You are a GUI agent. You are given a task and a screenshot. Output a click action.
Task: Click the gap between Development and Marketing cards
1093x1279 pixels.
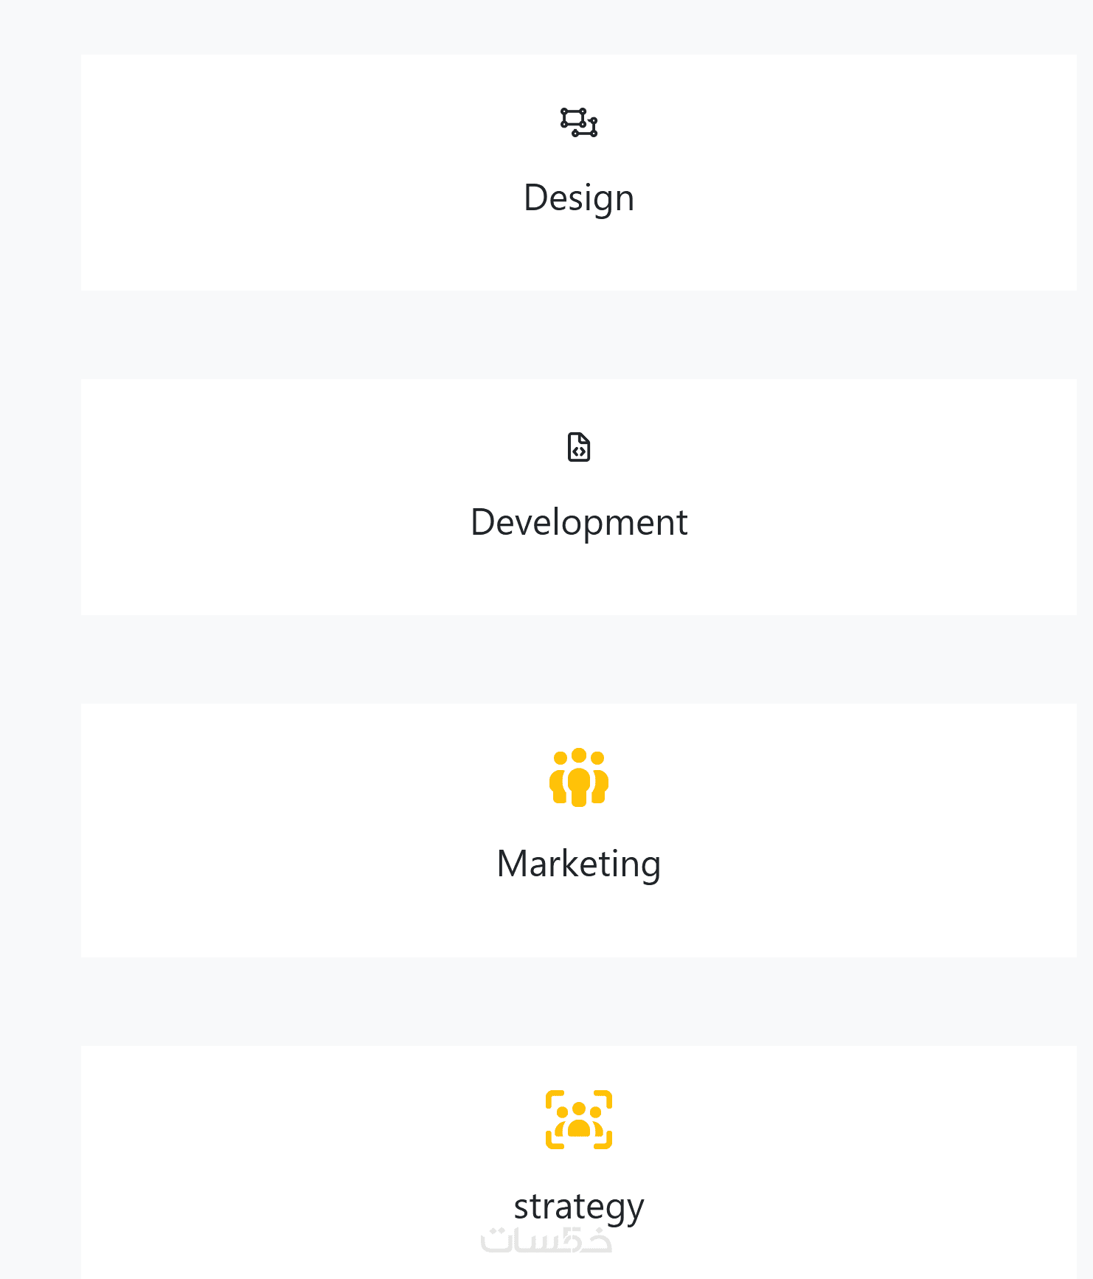click(579, 659)
